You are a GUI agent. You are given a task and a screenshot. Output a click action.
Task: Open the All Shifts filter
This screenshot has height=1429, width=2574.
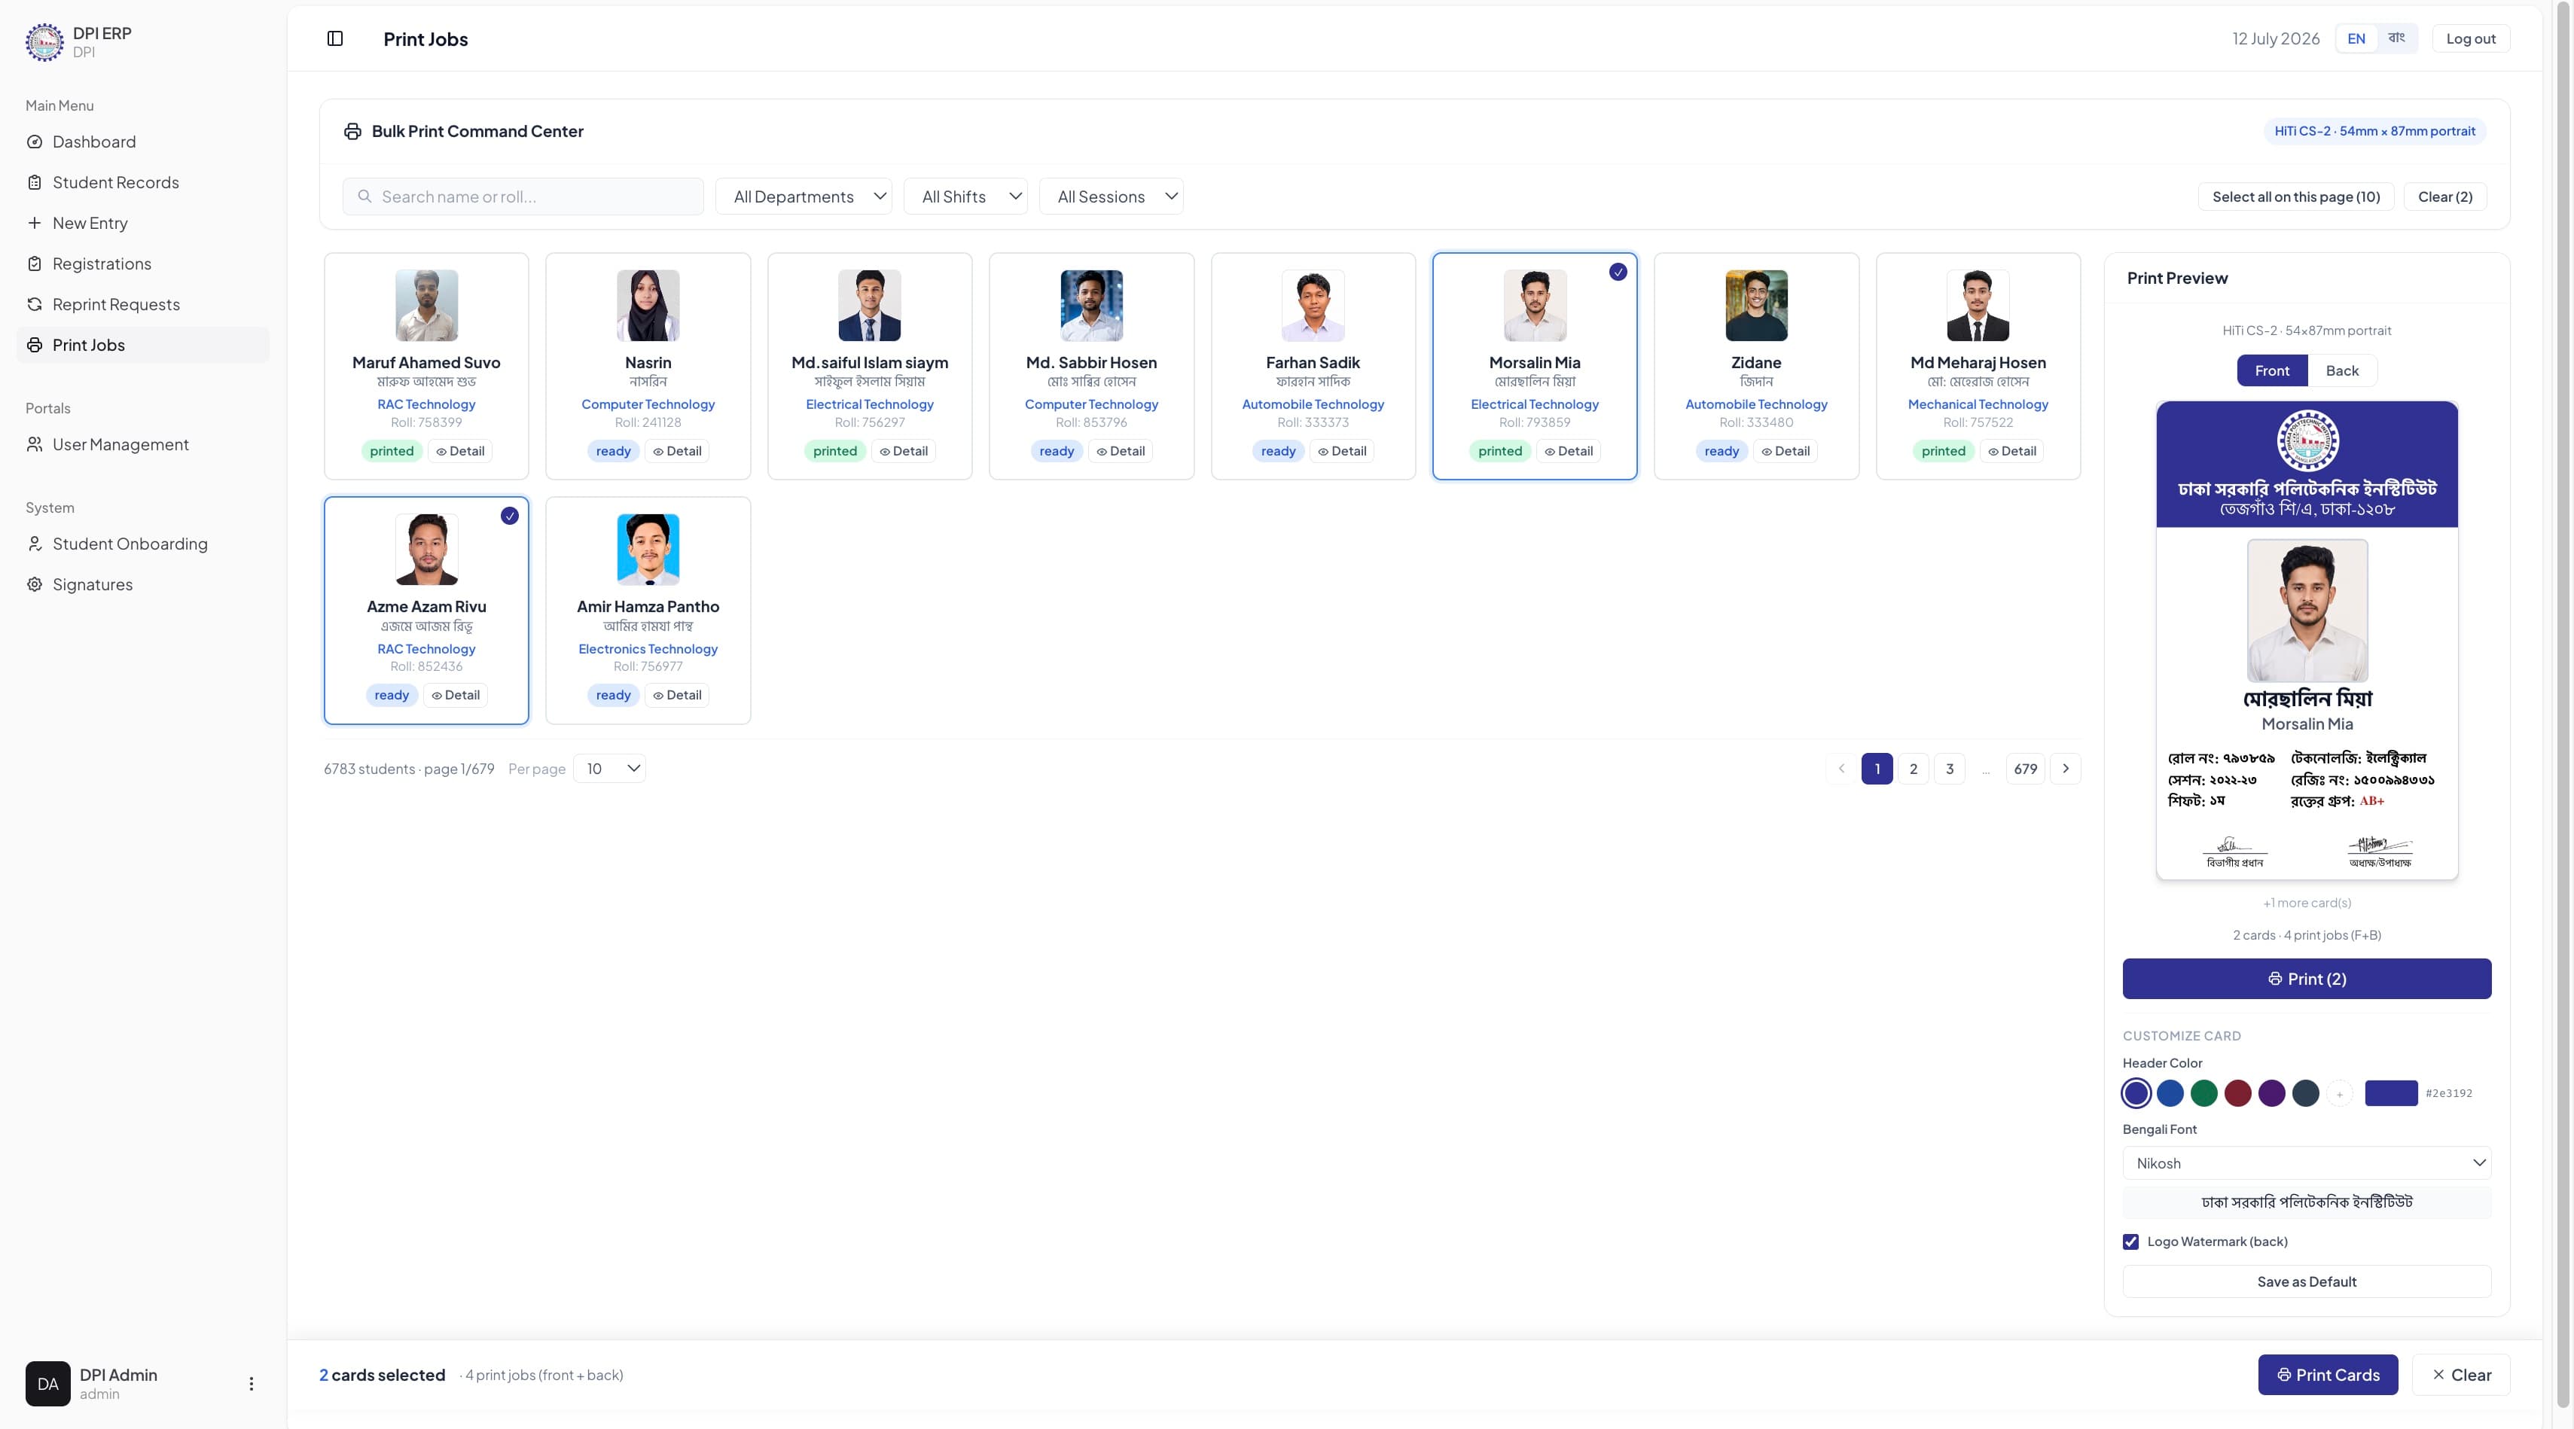coord(965,197)
